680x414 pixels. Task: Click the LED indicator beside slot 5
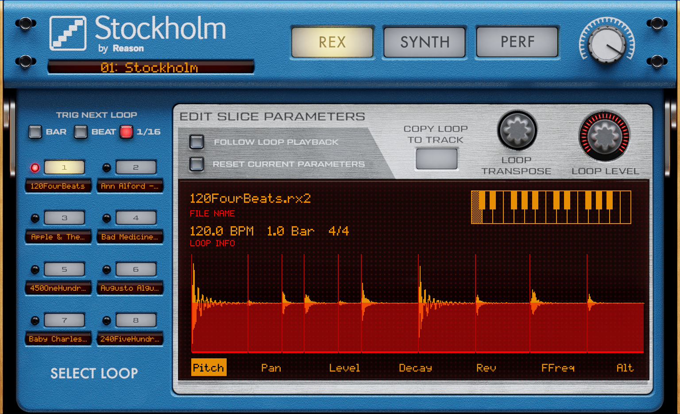(x=35, y=270)
